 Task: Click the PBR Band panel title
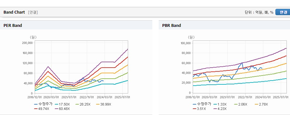pos(171,26)
